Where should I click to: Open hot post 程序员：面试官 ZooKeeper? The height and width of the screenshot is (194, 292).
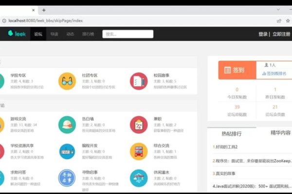[x=252, y=161]
